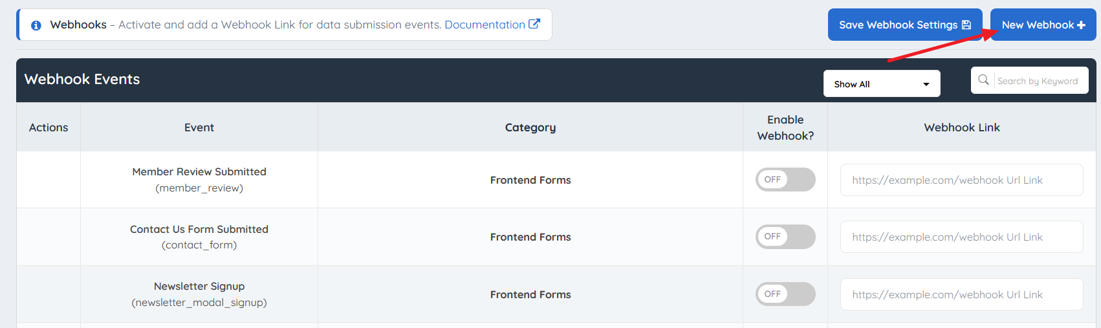Click the Member Review webhook URL field

[x=961, y=180]
